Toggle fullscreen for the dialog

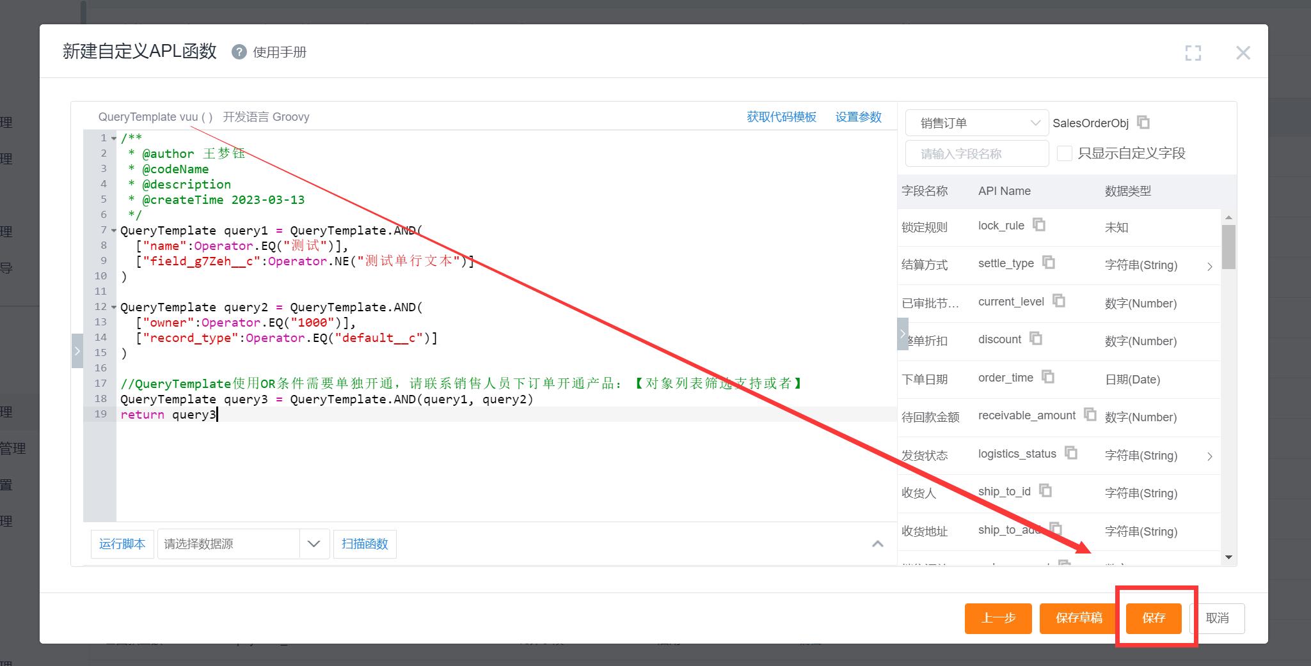[1193, 52]
